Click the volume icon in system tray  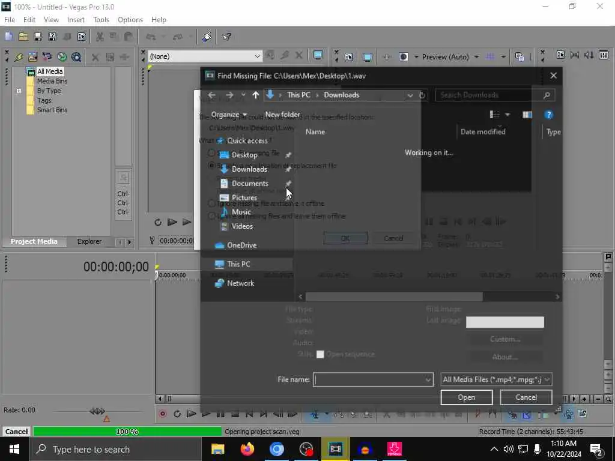508,449
